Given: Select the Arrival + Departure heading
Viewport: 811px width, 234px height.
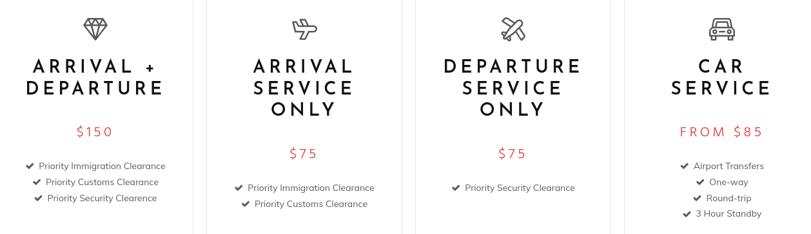Looking at the screenshot, I should (x=95, y=77).
